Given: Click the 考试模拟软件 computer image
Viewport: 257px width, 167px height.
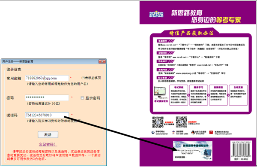Looking at the screenshot, I should tap(160, 93).
